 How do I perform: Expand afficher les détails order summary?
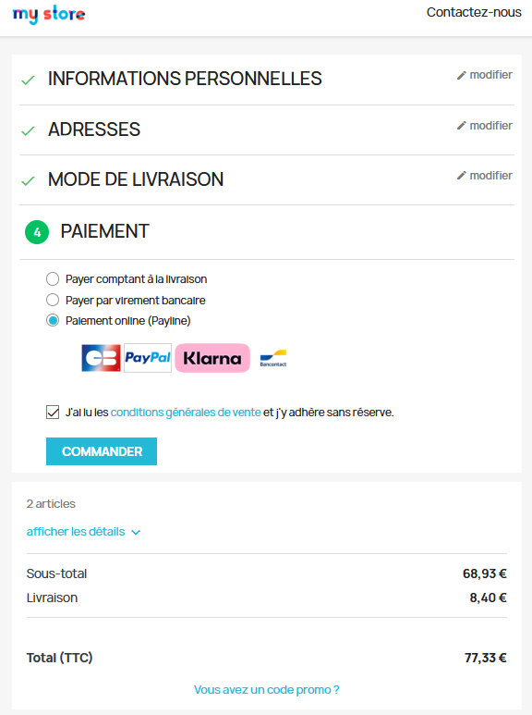pos(76,532)
